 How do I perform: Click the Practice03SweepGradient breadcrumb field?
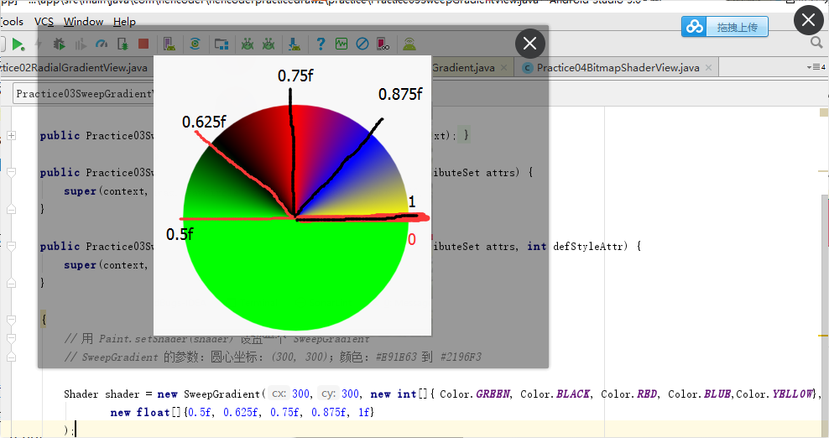tap(83, 94)
